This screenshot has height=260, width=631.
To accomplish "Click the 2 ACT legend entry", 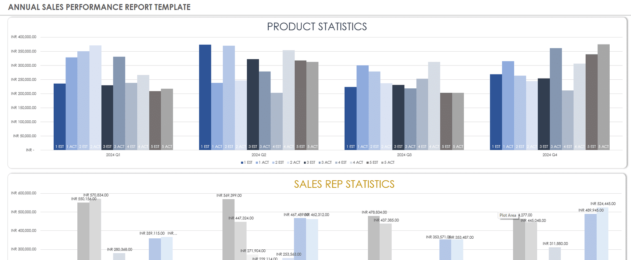I will point(295,163).
